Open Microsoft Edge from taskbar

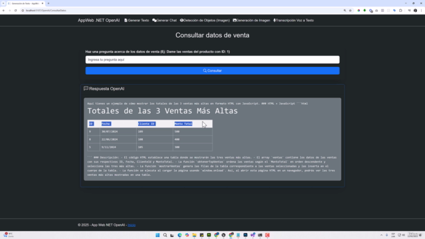pos(179,235)
